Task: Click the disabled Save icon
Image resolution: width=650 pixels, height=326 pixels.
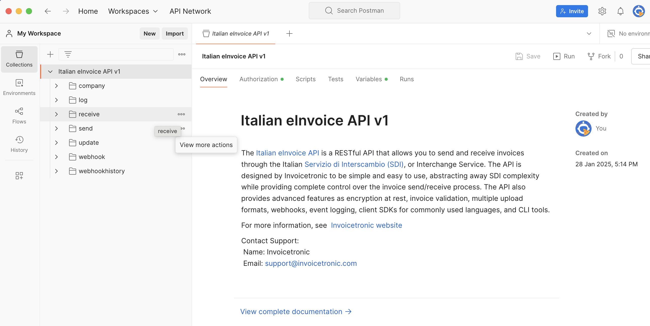Action: point(519,56)
